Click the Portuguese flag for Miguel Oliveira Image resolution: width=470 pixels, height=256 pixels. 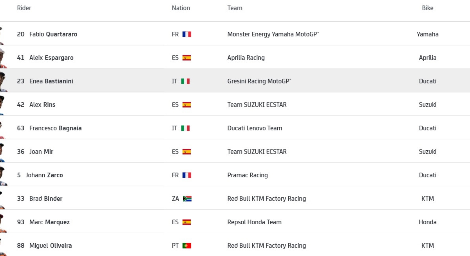point(187,246)
